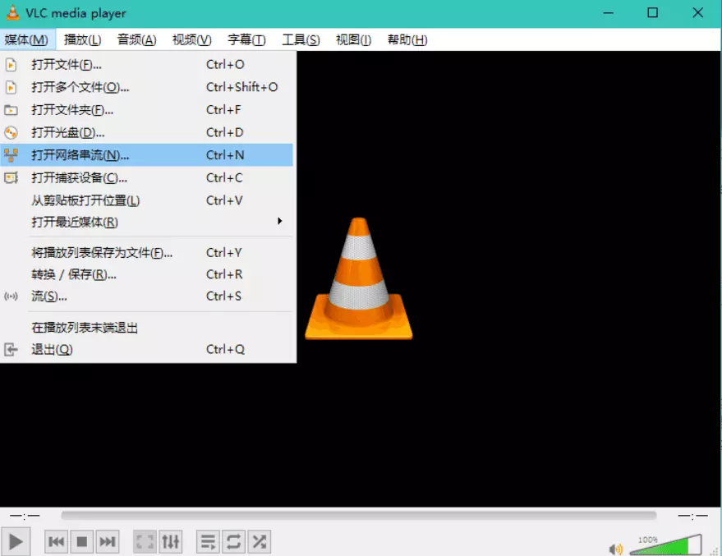Open the extended settings equalizer icon
Viewport: 722px width, 556px height.
tap(171, 541)
